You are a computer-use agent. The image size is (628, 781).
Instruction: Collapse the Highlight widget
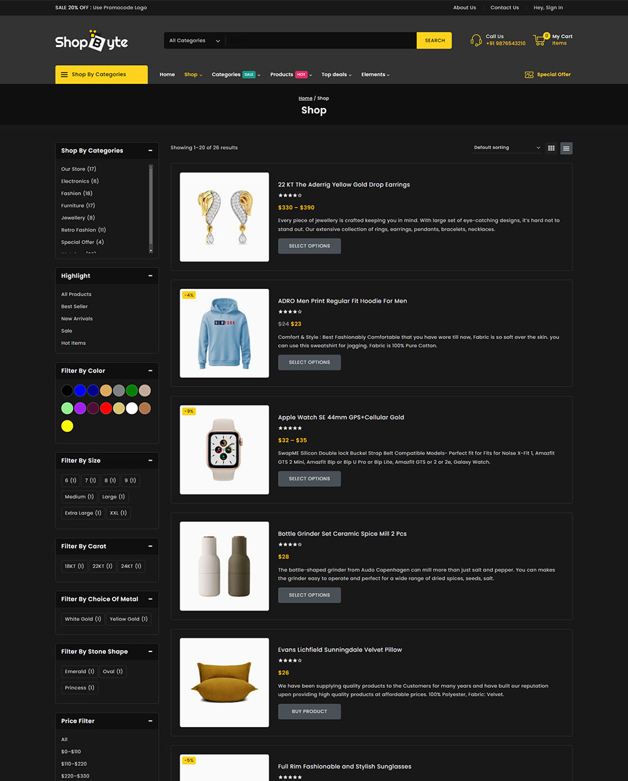[x=150, y=276]
